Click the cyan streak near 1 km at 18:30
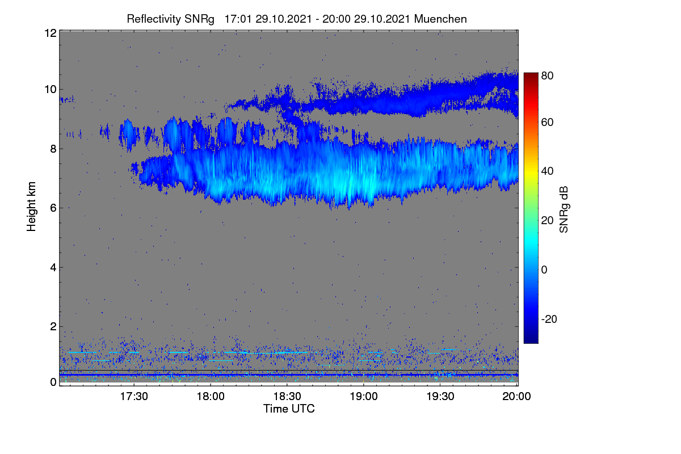The width and height of the screenshot is (681, 454). click(275, 352)
